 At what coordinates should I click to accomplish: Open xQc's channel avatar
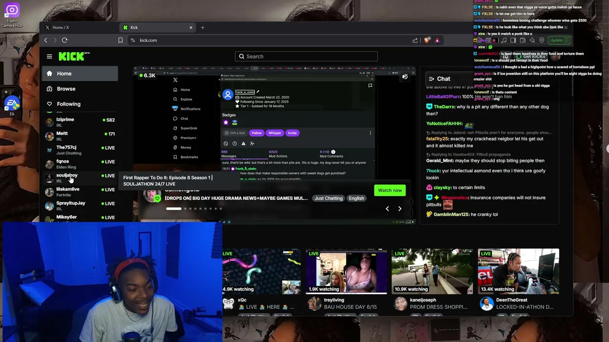(228, 304)
